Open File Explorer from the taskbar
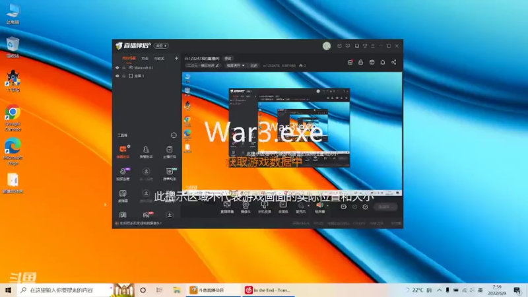Screen dimensions: 528x297 point(177,290)
